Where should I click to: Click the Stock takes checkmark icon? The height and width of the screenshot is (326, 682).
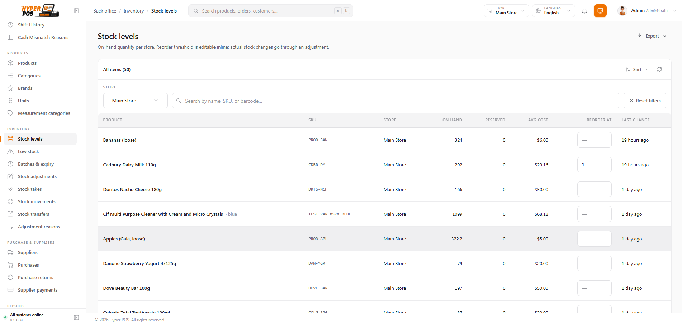point(10,189)
